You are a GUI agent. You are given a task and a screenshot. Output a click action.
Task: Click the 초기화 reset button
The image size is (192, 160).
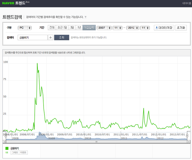(x=181, y=28)
